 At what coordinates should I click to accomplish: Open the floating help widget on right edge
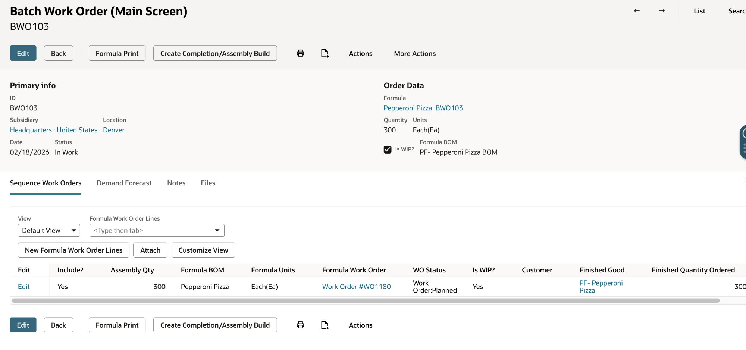click(x=743, y=142)
